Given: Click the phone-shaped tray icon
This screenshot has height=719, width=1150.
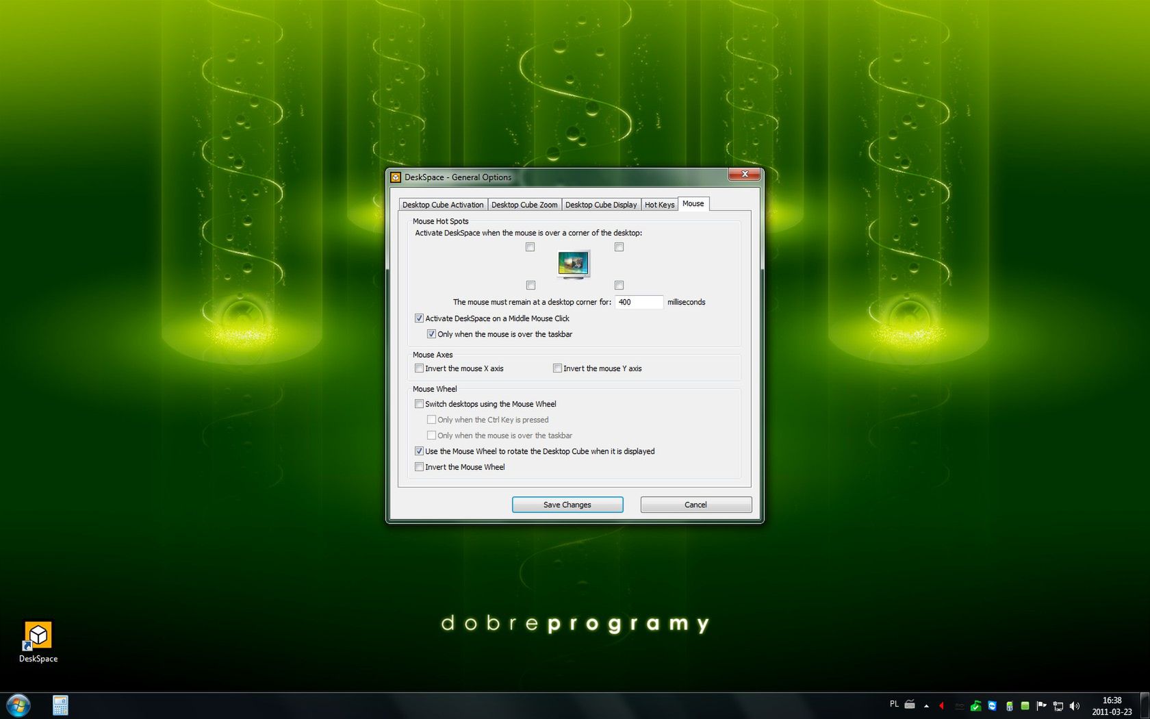Looking at the screenshot, I should coord(1009,705).
